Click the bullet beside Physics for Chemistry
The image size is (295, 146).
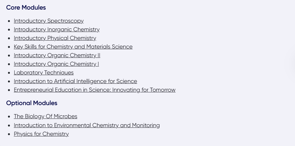[x=9, y=134]
